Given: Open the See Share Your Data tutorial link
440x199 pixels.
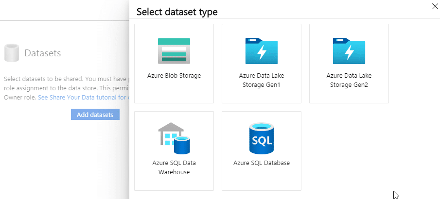Looking at the screenshot, I should [x=84, y=98].
